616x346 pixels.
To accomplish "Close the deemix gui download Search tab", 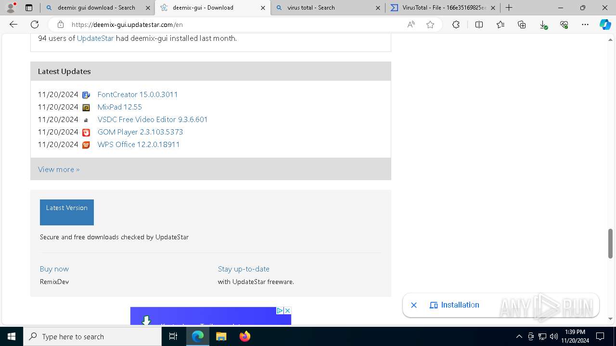I will (x=148, y=8).
